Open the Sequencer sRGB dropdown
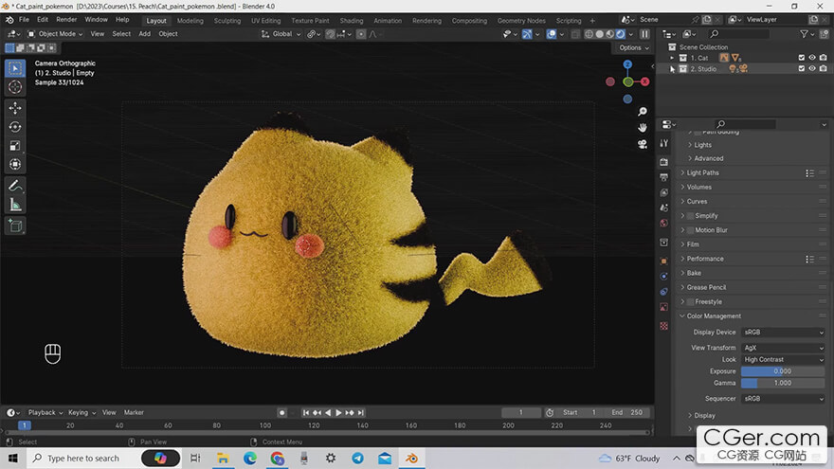The image size is (834, 469). tap(783, 398)
